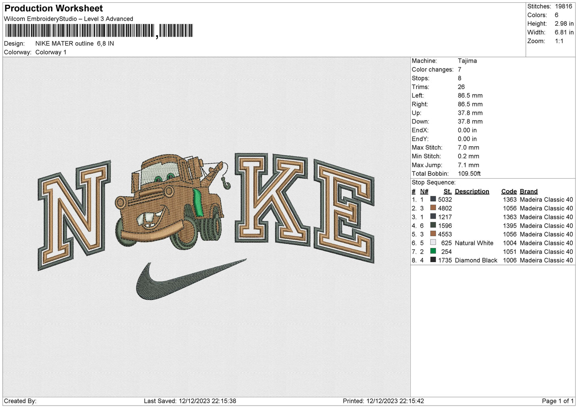Click the 'Colorway 1' value

[x=51, y=52]
